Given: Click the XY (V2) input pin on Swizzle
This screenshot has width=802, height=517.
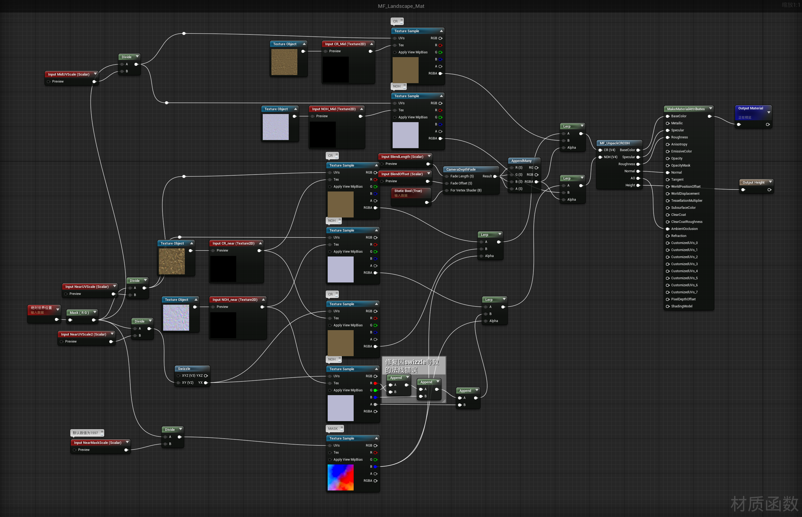Looking at the screenshot, I should click(179, 383).
